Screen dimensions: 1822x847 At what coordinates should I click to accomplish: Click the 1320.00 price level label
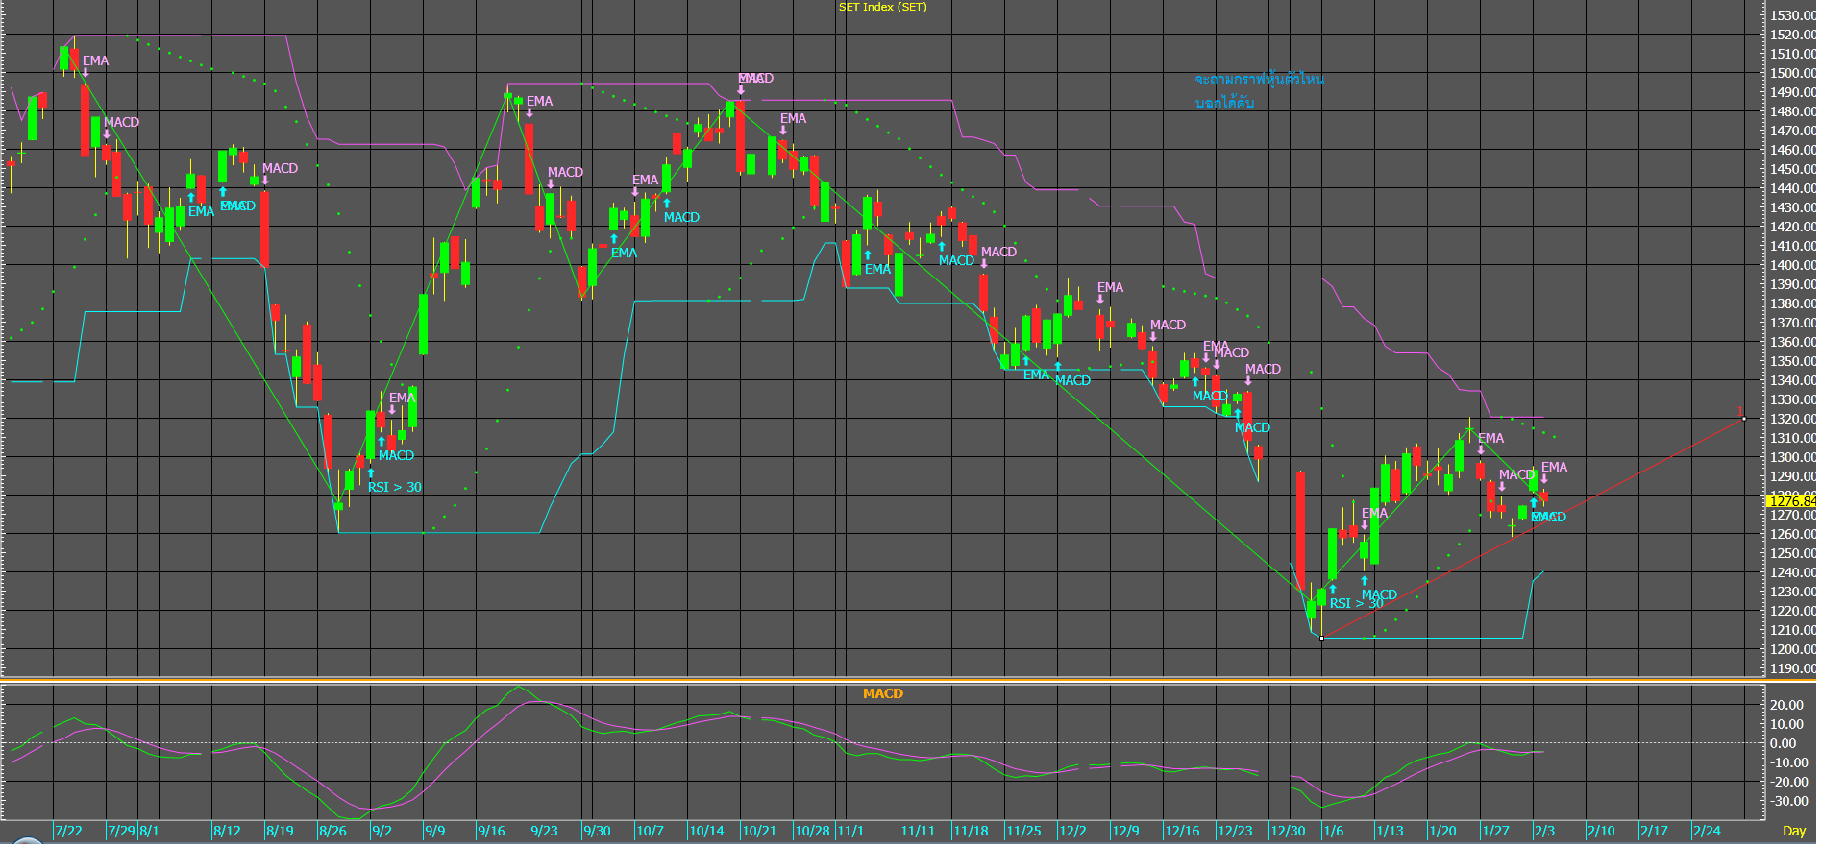pos(1793,419)
